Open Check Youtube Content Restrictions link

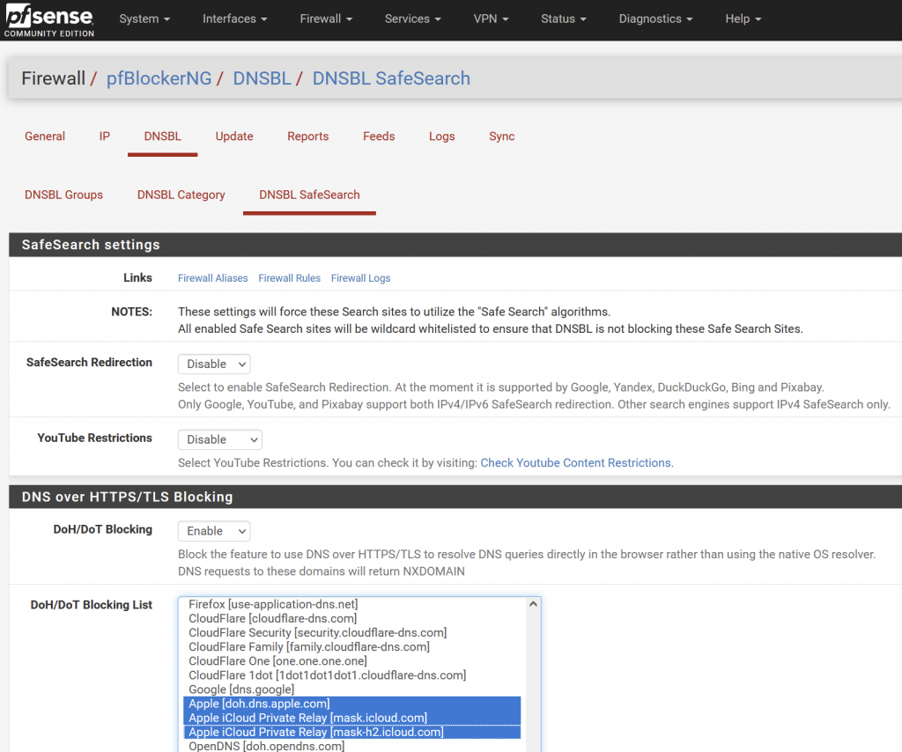576,463
